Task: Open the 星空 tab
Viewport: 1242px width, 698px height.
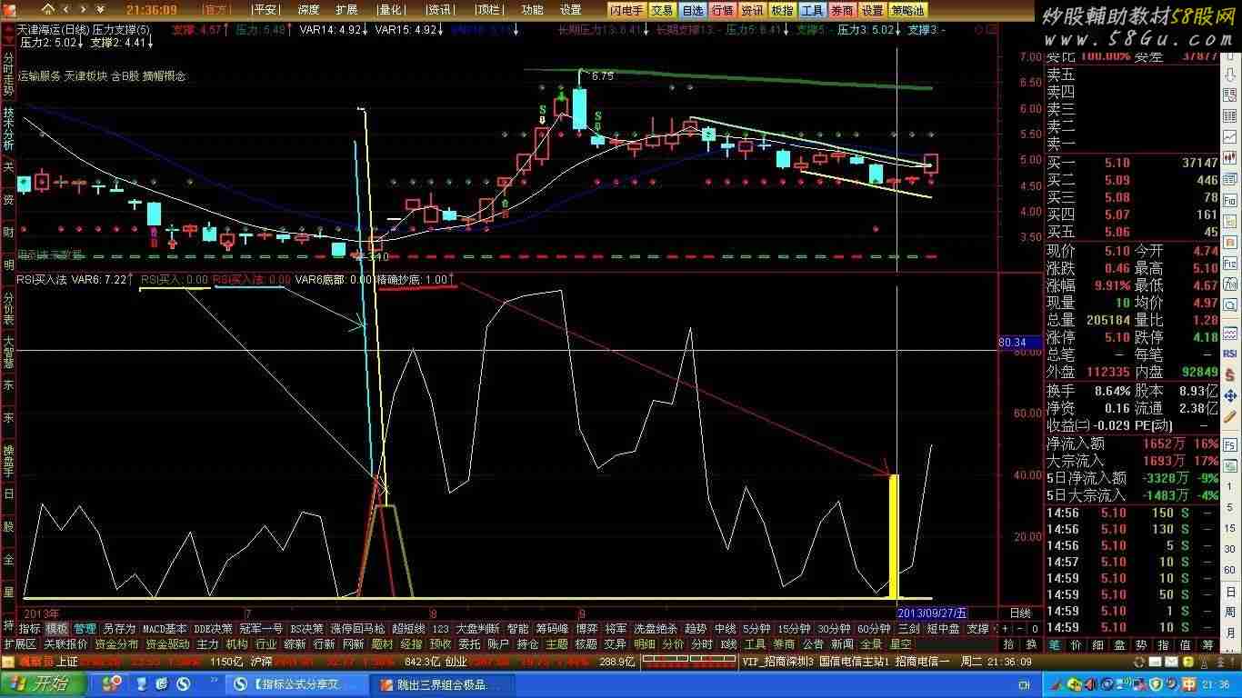Action: (x=900, y=644)
